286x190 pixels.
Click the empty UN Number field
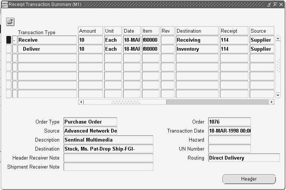tap(229, 149)
